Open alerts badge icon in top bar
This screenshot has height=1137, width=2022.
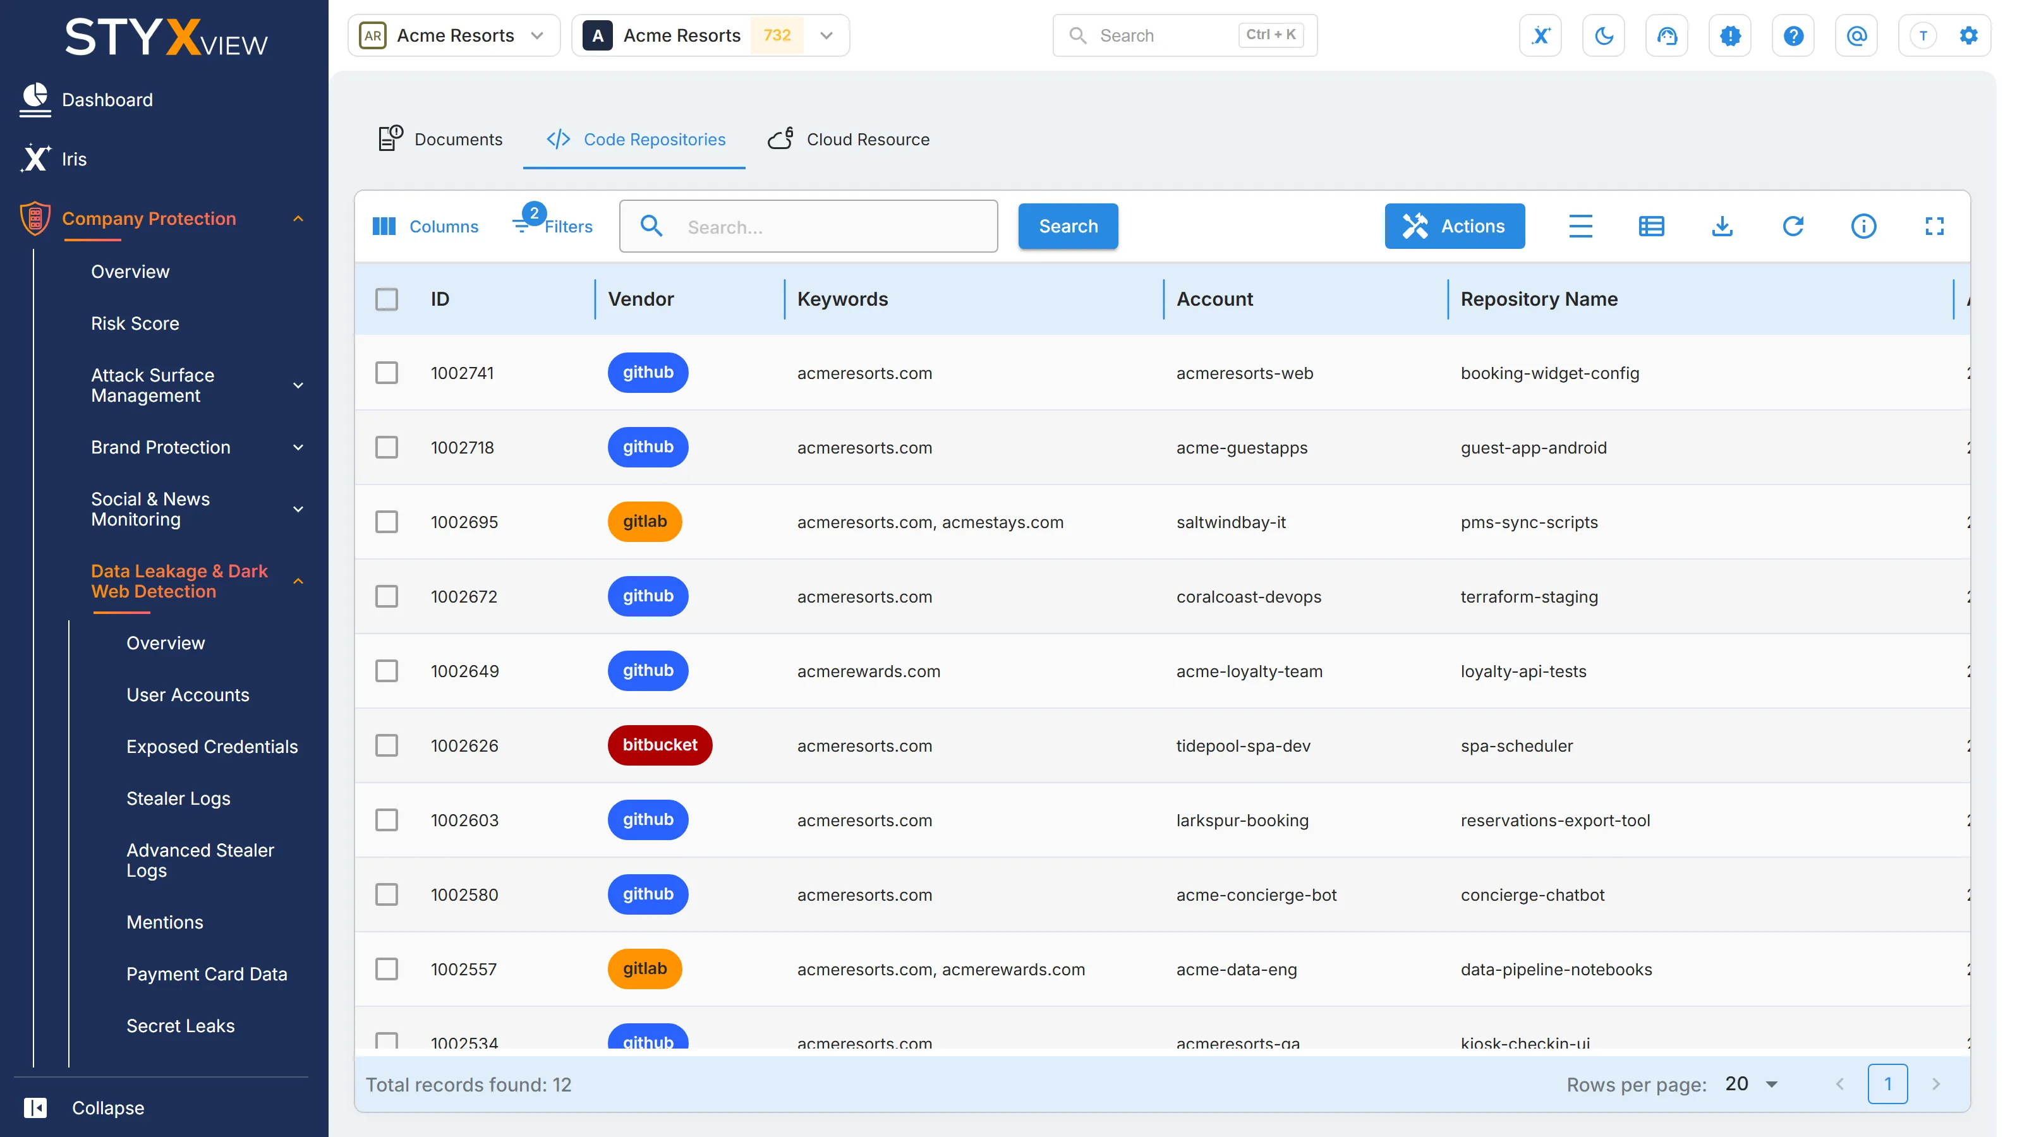[x=1730, y=35]
